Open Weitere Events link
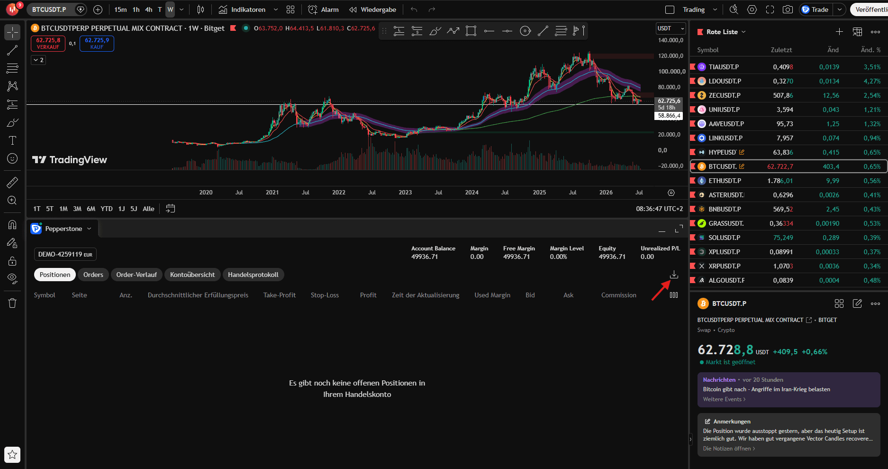 (724, 399)
